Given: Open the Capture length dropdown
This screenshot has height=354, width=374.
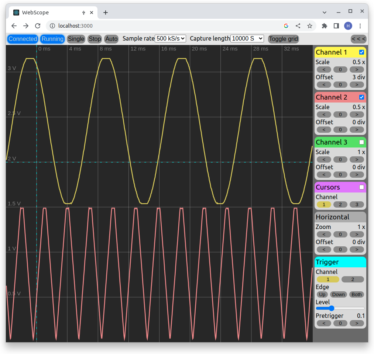Looking at the screenshot, I should (x=247, y=39).
